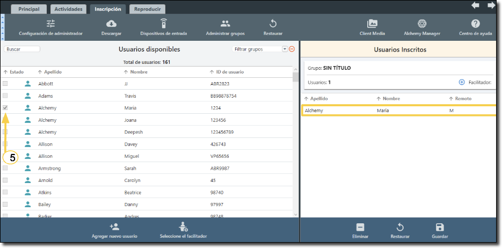This screenshot has height=248, width=502.
Task: Check the box for Abbott JJ
Action: tap(5, 84)
